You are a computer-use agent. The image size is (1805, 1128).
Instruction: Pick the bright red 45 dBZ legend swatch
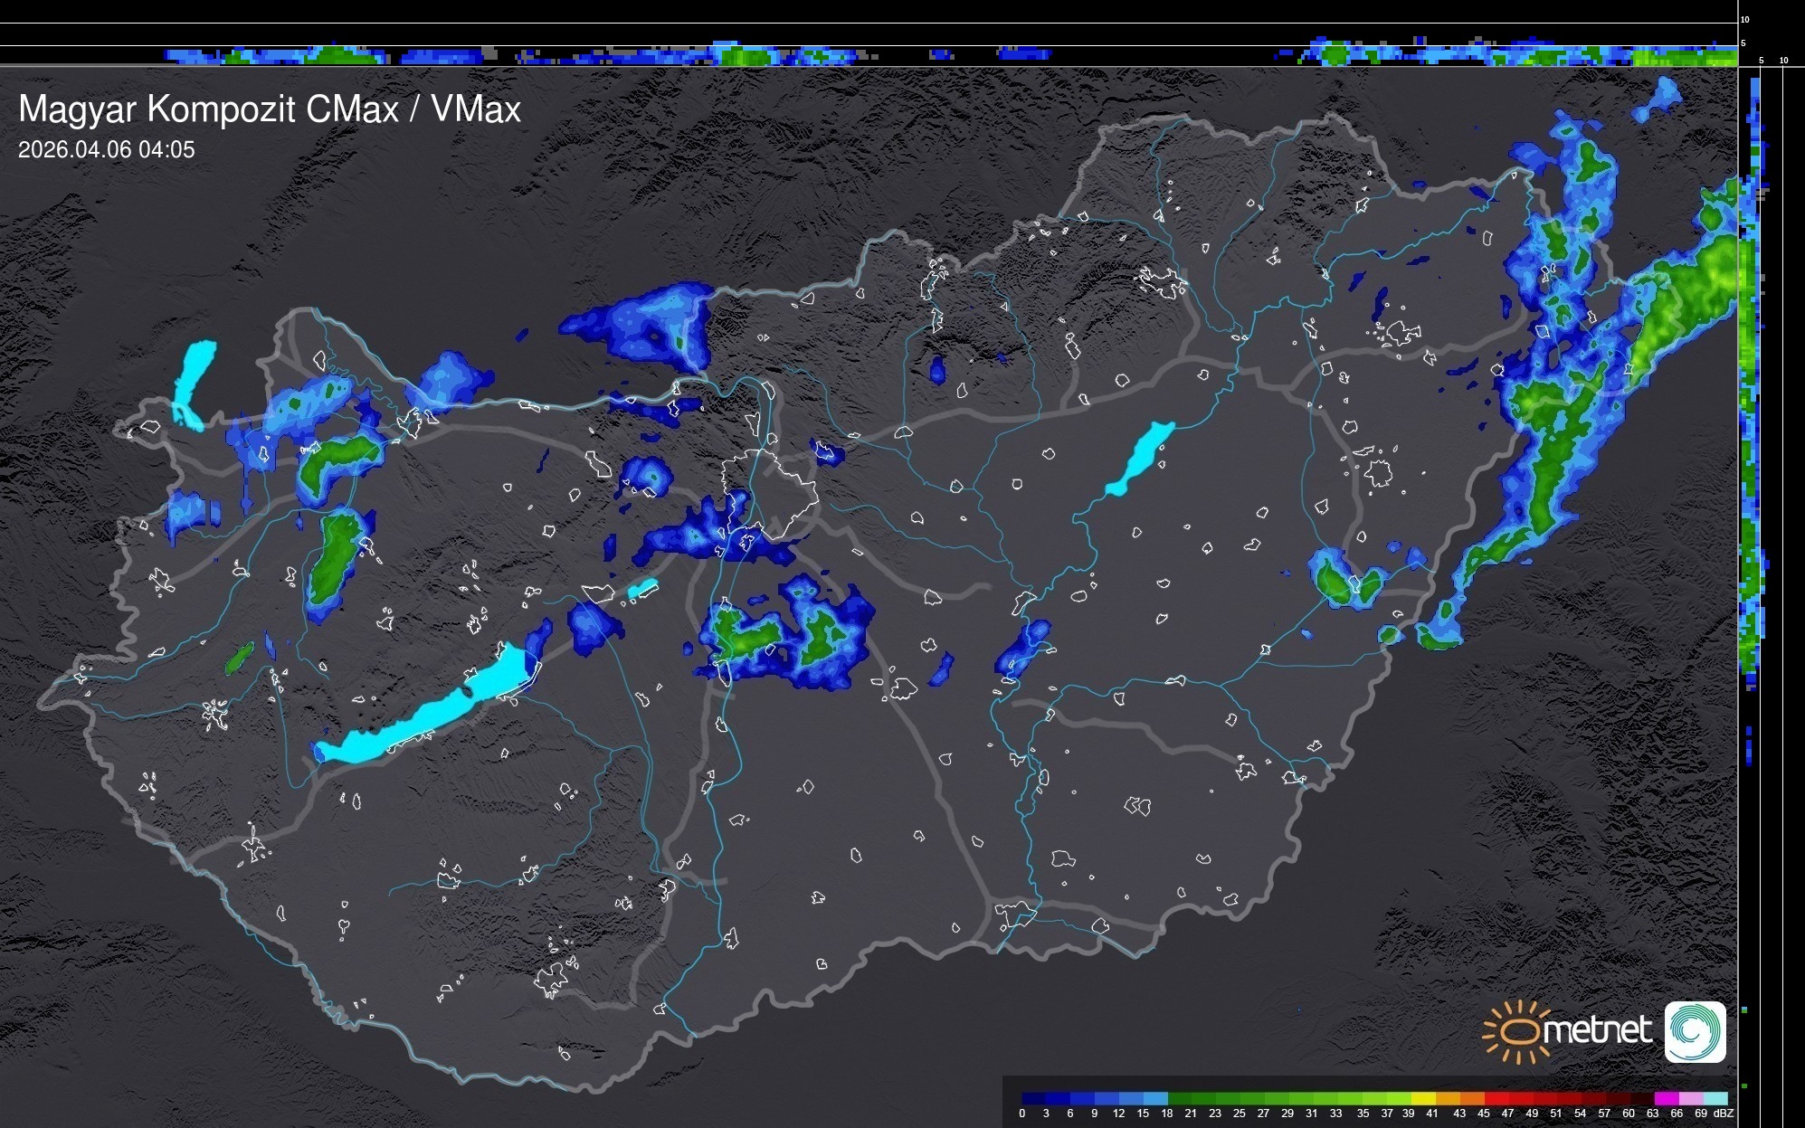(1497, 1098)
